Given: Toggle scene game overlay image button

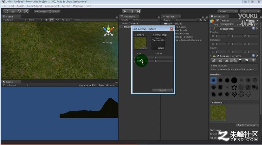Looking at the screenshot, I should [52, 20].
